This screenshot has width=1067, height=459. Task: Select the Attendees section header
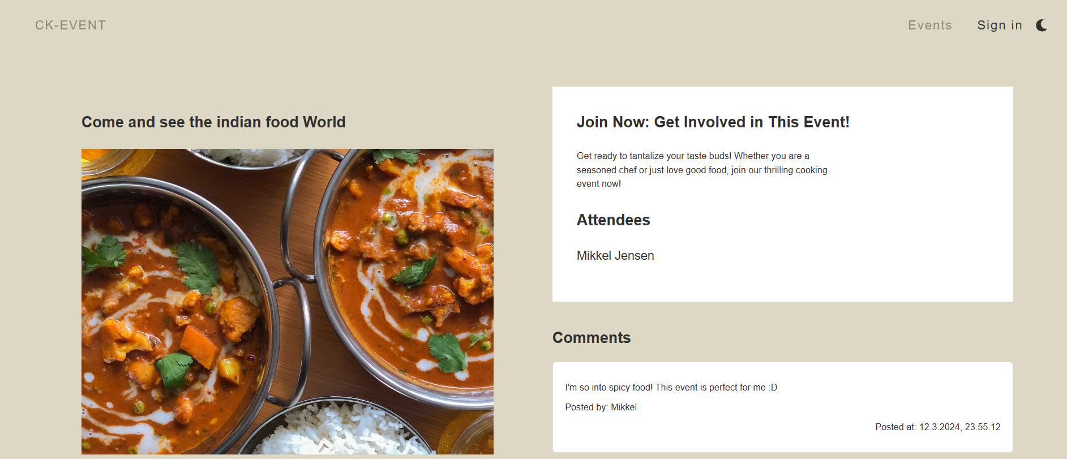click(613, 220)
